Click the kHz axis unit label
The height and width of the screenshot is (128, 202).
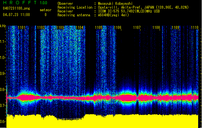coord(3,26)
